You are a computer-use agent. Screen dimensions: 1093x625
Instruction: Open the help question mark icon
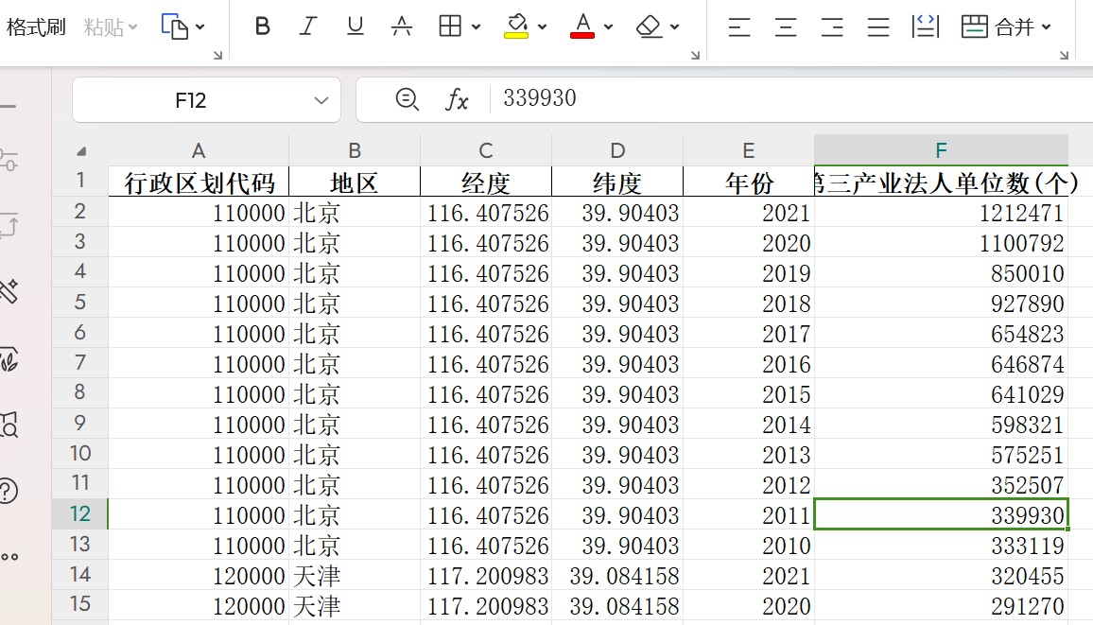tap(9, 491)
